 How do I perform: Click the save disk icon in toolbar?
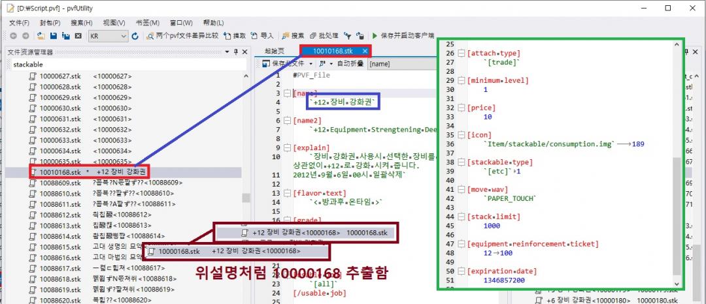(x=54, y=36)
